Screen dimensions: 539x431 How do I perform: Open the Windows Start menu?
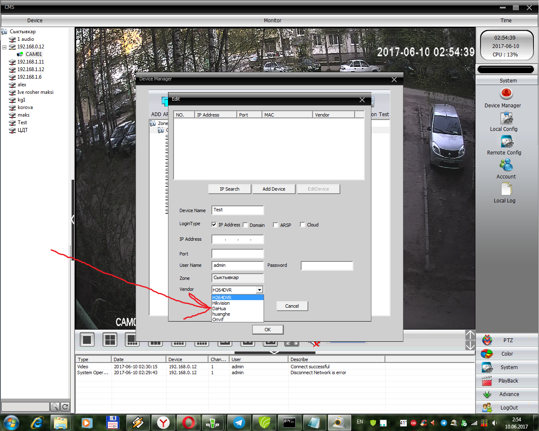coord(11,422)
